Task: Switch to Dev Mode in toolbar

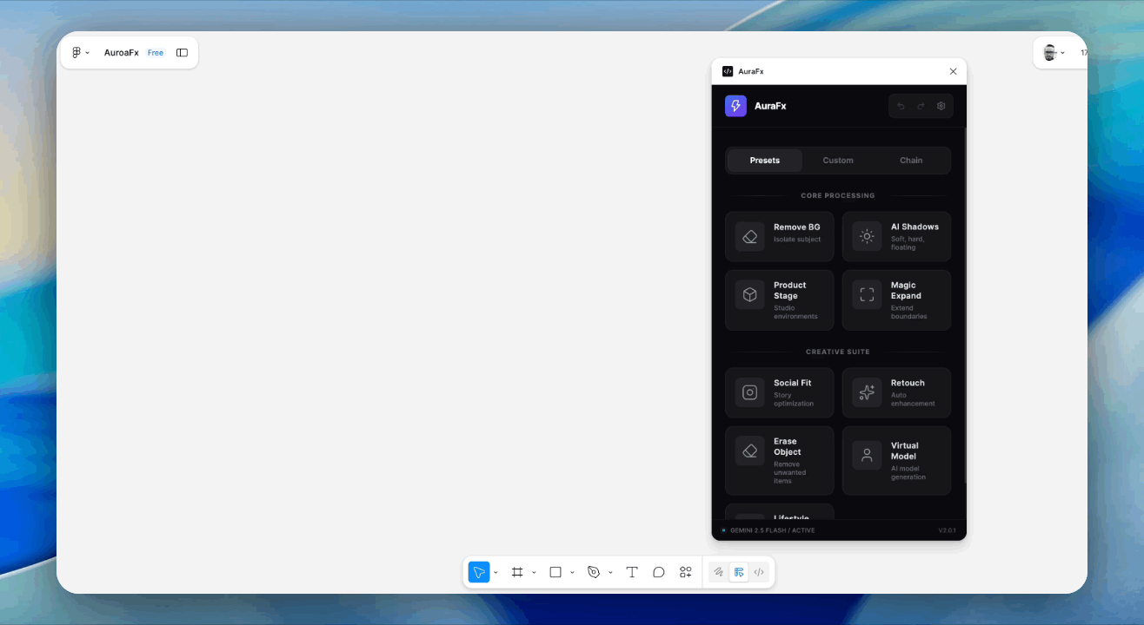Action: click(x=759, y=572)
